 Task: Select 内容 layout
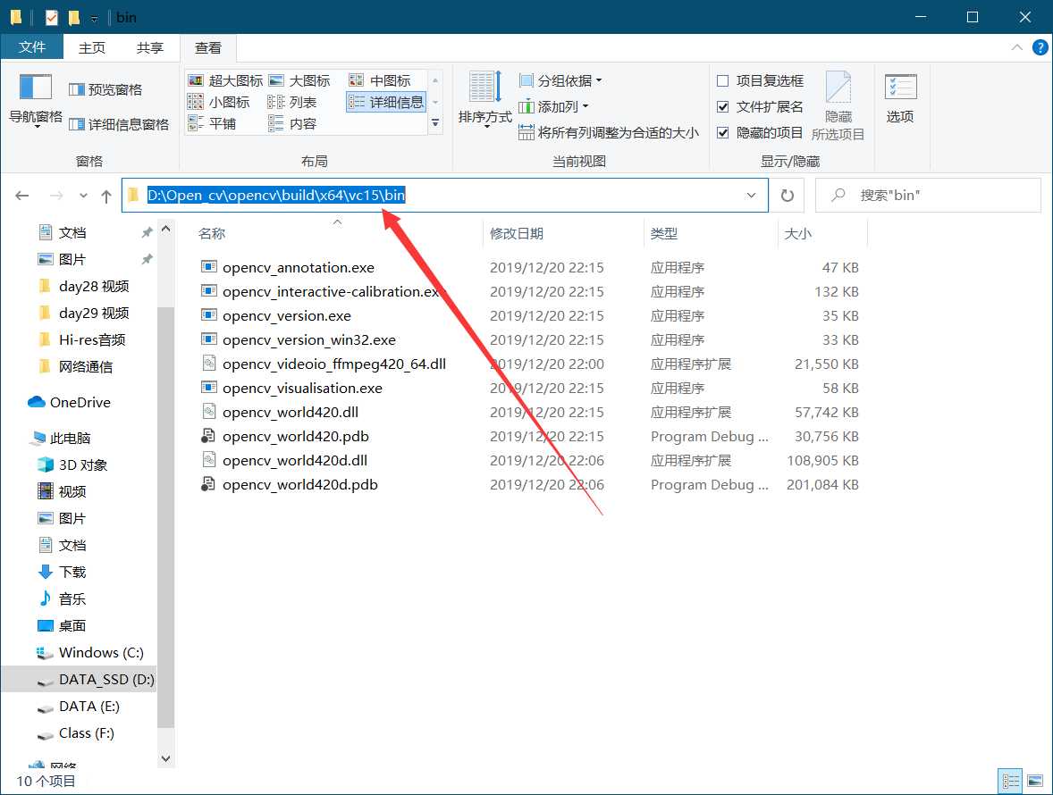coord(292,123)
